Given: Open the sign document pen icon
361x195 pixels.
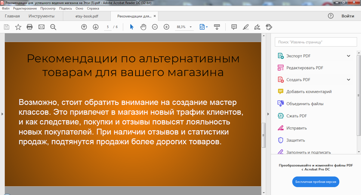Looking at the screenshot, I should point(257,27).
